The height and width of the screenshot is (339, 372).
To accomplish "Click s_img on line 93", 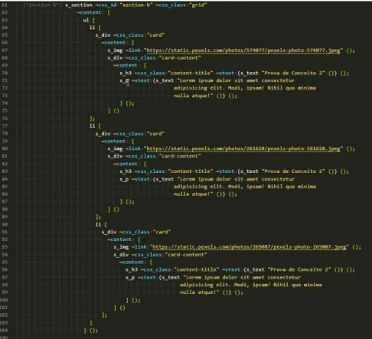I will click(x=121, y=246).
